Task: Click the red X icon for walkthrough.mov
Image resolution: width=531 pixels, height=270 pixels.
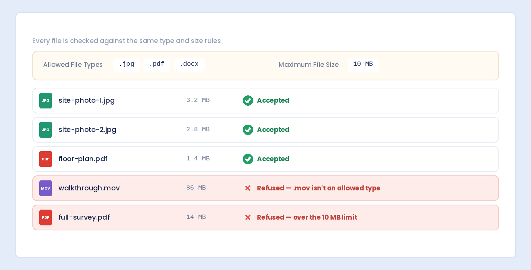Action: 248,188
